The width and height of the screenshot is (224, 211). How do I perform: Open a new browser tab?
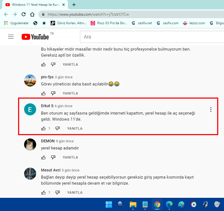click(74, 5)
